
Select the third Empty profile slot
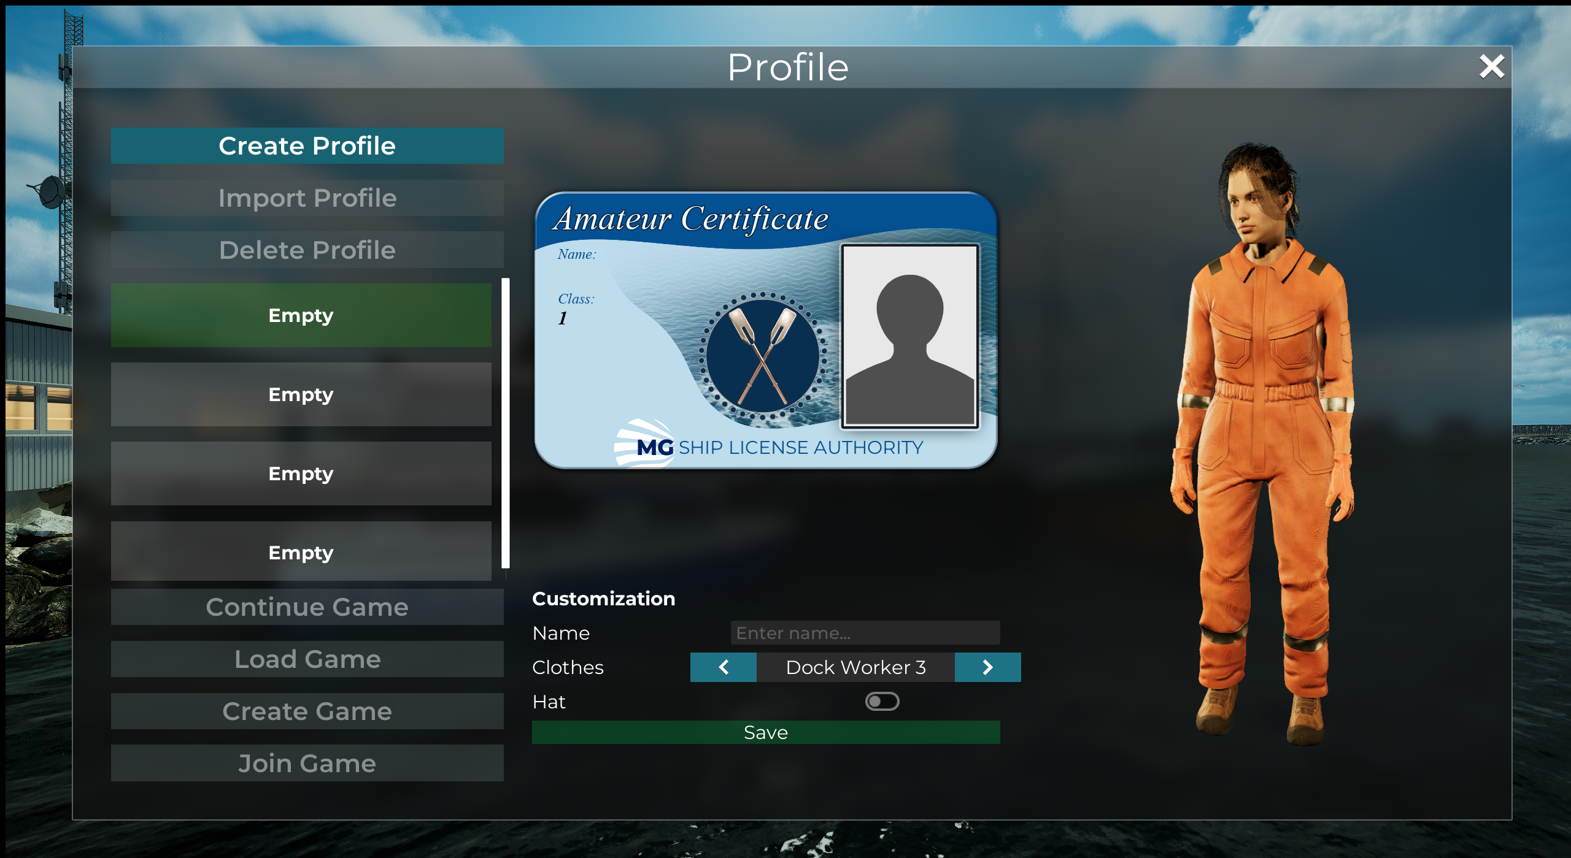pyautogui.click(x=301, y=473)
